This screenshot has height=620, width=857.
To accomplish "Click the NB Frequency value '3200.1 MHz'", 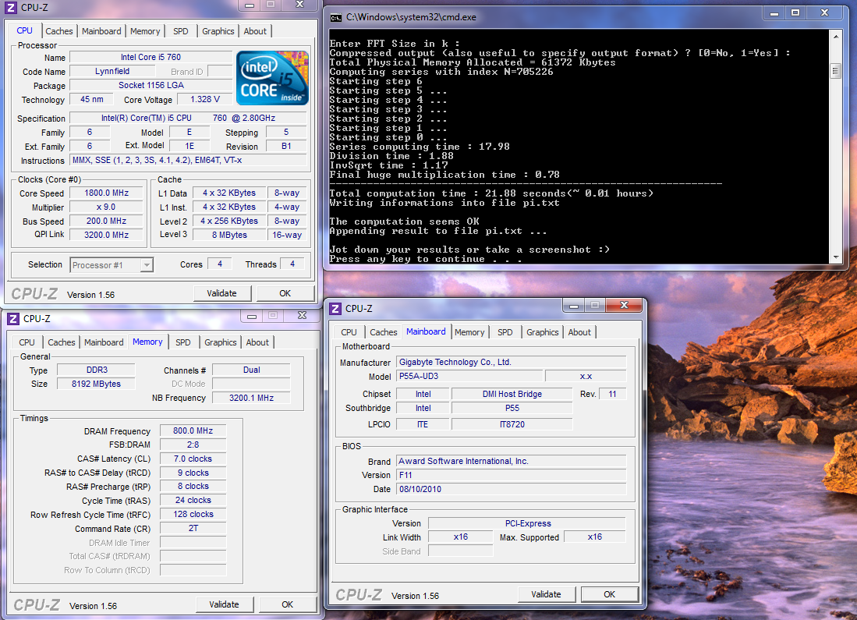I will pos(251,398).
